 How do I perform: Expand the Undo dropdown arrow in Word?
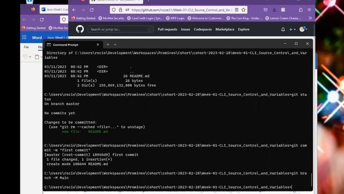tap(30, 57)
